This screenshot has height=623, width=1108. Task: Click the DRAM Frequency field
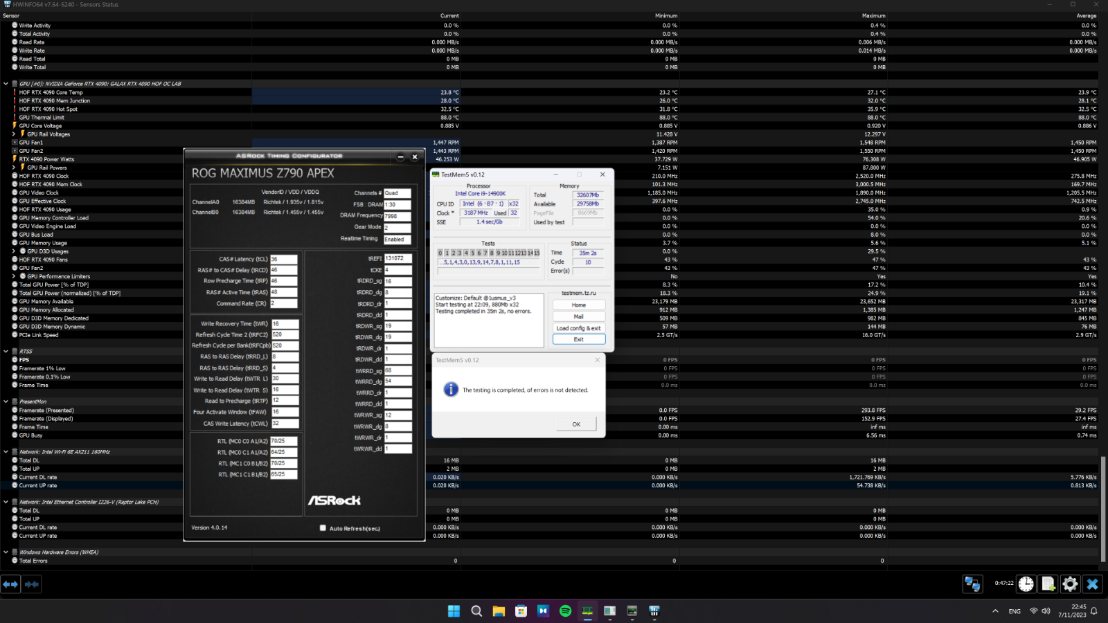(x=397, y=216)
